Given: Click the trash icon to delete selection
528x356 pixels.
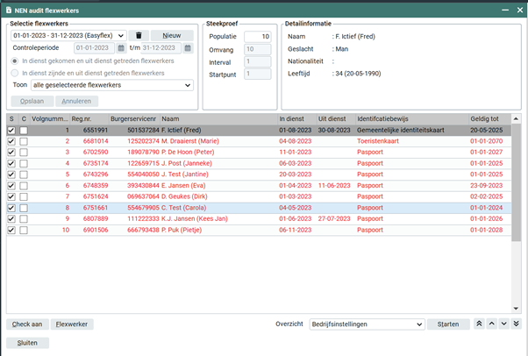Looking at the screenshot, I should (138, 35).
